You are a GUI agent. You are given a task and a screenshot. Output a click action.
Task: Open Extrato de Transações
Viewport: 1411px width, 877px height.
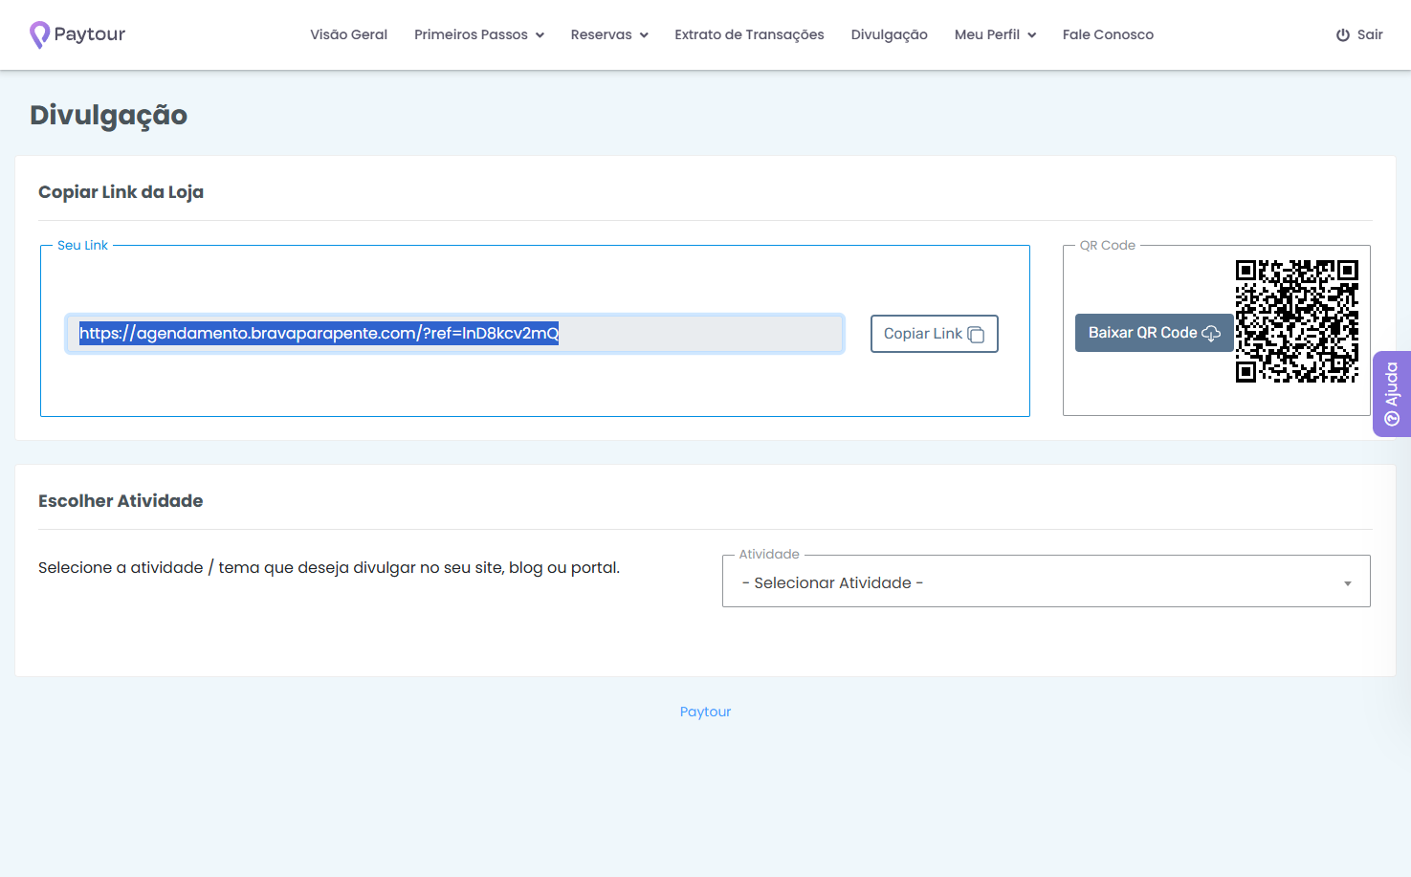click(749, 34)
